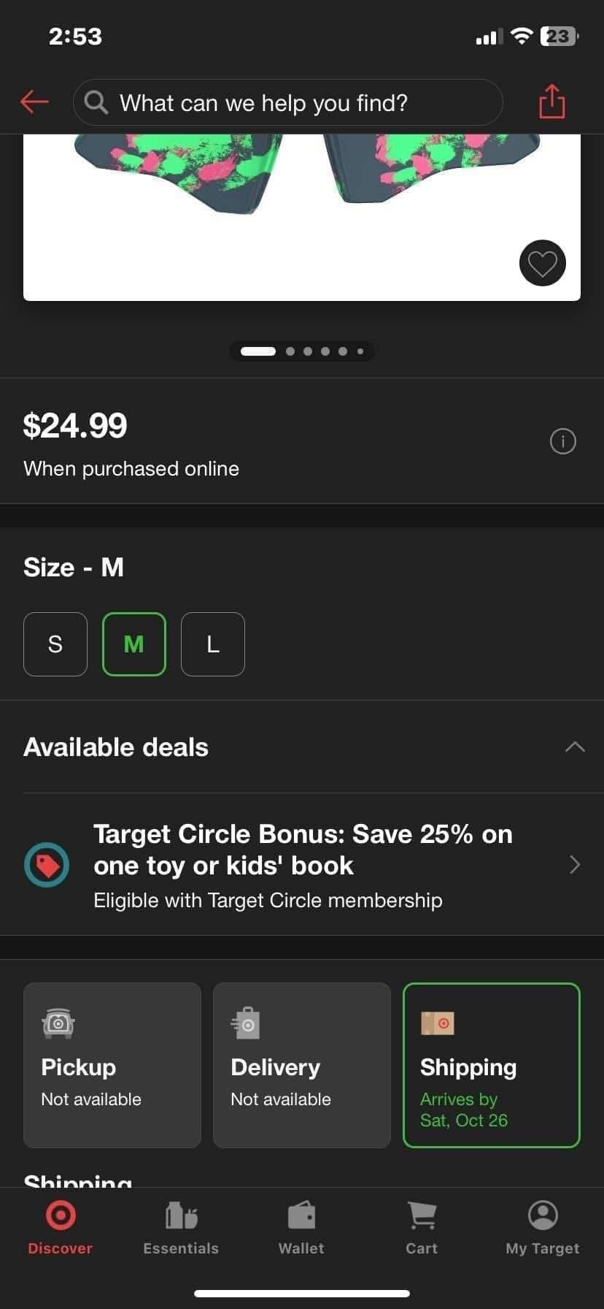
Task: Open the Cart tab
Action: click(422, 1229)
